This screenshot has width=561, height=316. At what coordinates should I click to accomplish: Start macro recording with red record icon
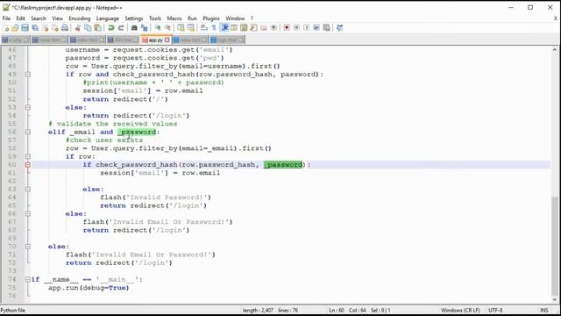click(x=287, y=28)
